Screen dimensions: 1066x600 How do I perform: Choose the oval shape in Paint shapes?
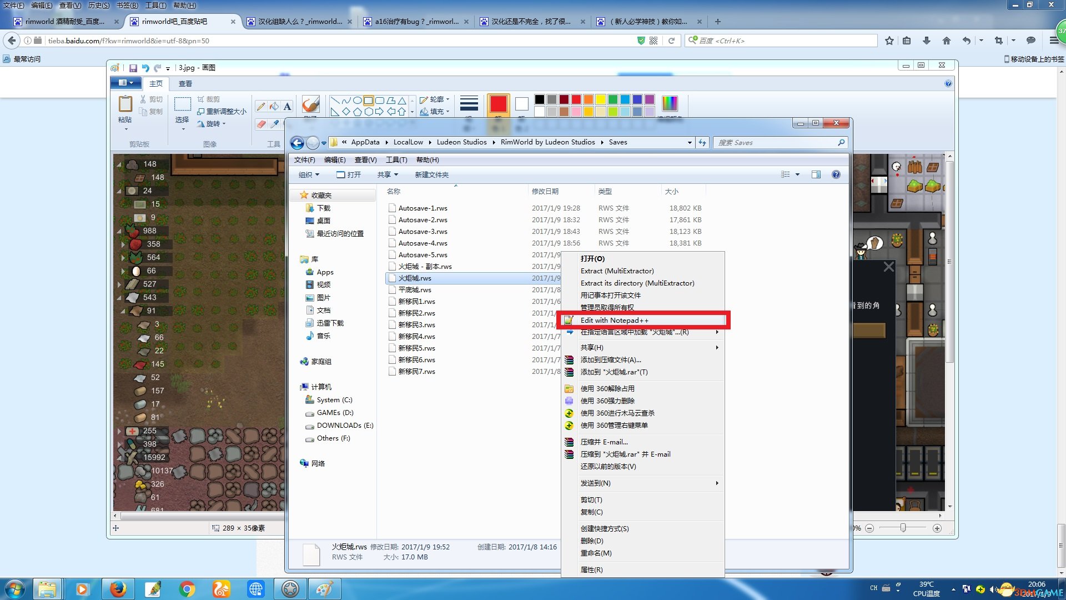[x=358, y=101]
